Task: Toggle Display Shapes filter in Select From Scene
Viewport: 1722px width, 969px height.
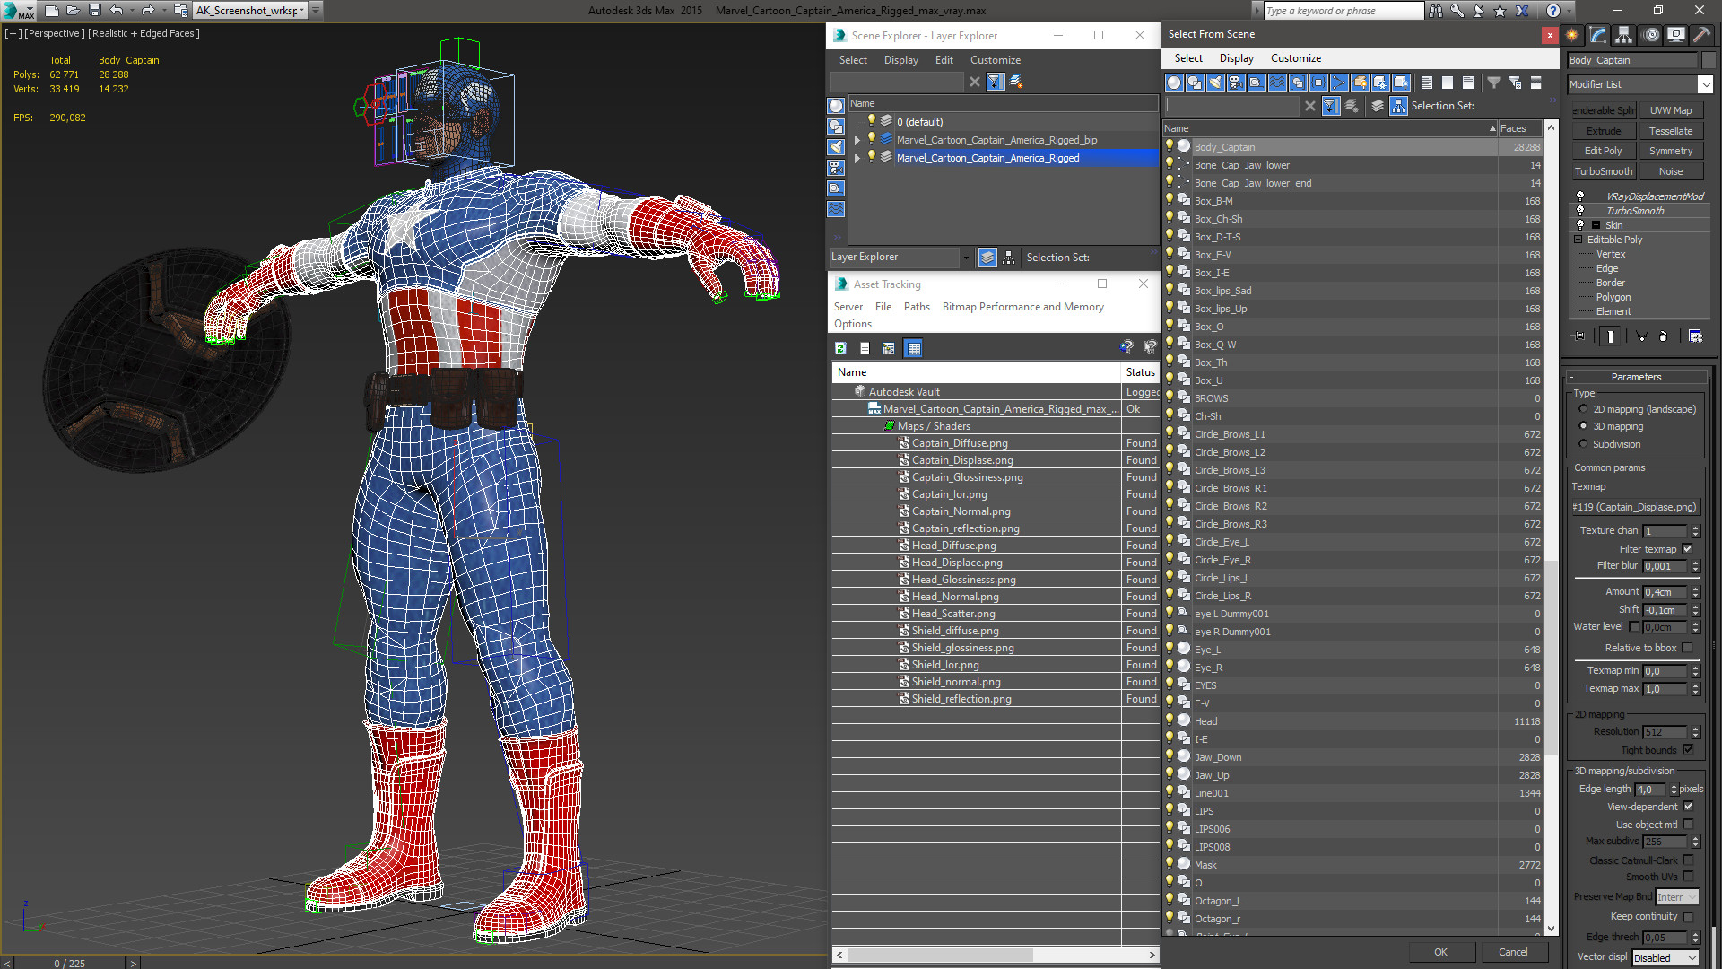Action: click(1195, 83)
